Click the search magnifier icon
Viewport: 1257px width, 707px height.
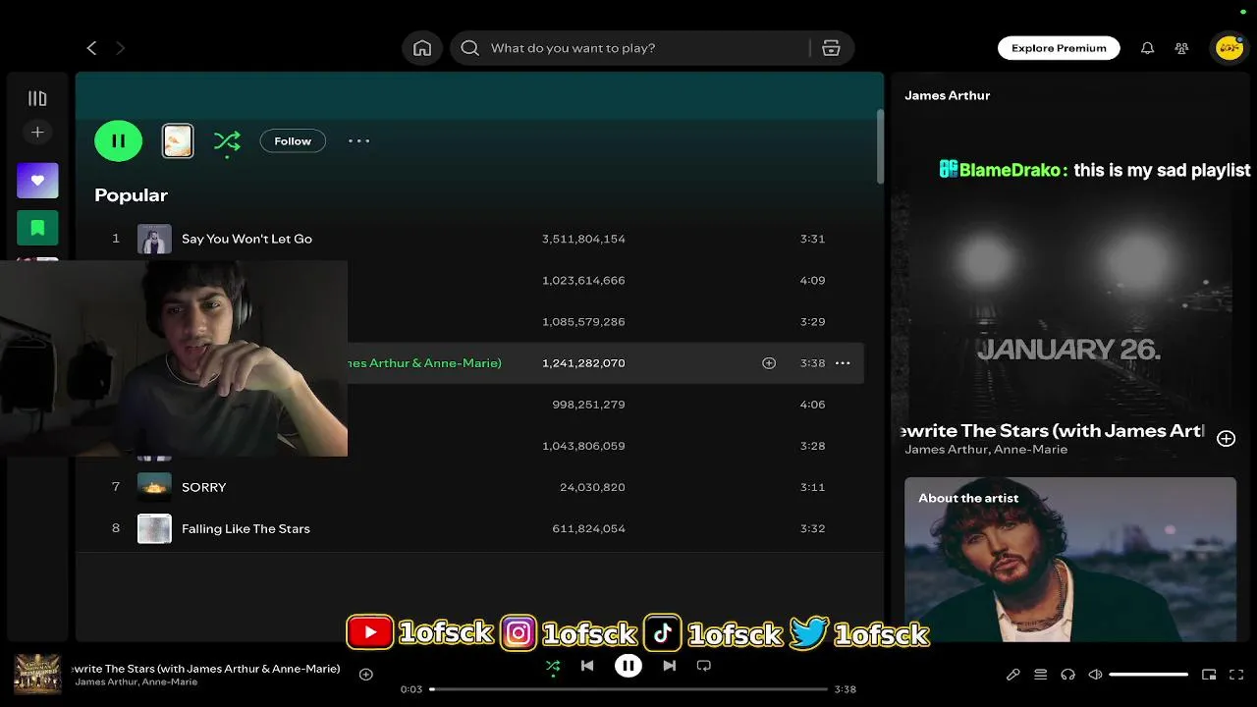coord(470,48)
